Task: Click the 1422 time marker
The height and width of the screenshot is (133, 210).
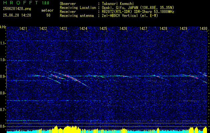Action: pyautogui.click(x=43, y=28)
